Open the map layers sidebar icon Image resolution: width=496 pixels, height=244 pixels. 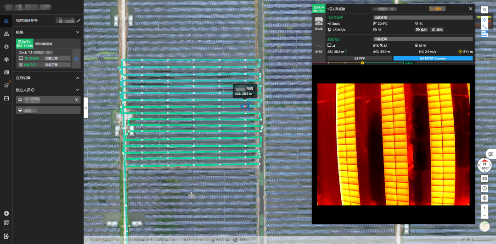[6, 46]
